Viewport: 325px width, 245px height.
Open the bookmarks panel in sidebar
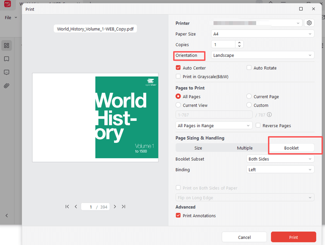point(6,59)
